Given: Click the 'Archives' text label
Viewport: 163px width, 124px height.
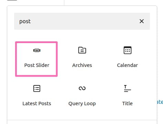Looking at the screenshot, I should click(82, 65).
